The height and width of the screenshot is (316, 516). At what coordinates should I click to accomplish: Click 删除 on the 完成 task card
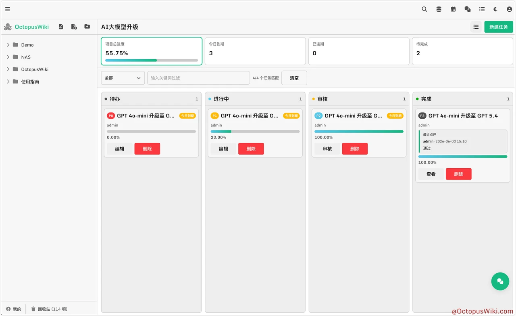(459, 174)
